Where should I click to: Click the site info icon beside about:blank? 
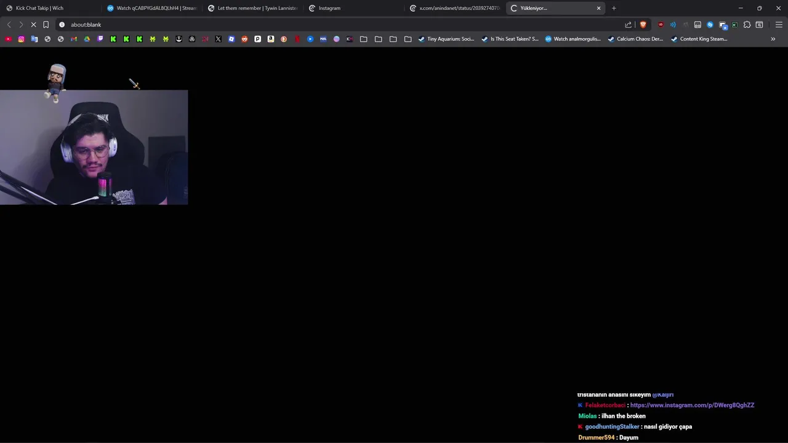(62, 25)
